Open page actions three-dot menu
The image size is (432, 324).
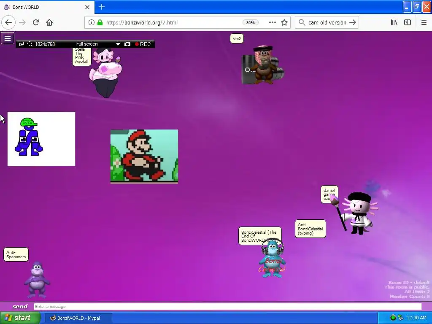(x=272, y=22)
